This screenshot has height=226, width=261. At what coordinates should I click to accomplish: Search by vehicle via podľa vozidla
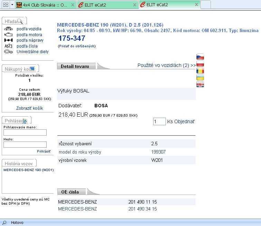[x=29, y=29]
